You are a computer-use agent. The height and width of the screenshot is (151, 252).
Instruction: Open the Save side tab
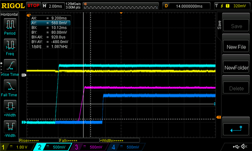pos(219,25)
